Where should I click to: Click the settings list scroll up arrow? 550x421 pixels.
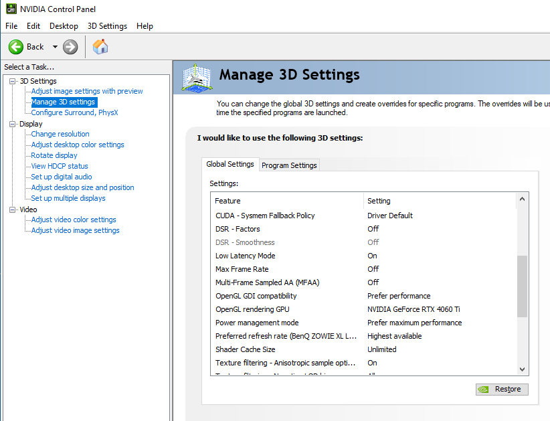click(x=522, y=199)
